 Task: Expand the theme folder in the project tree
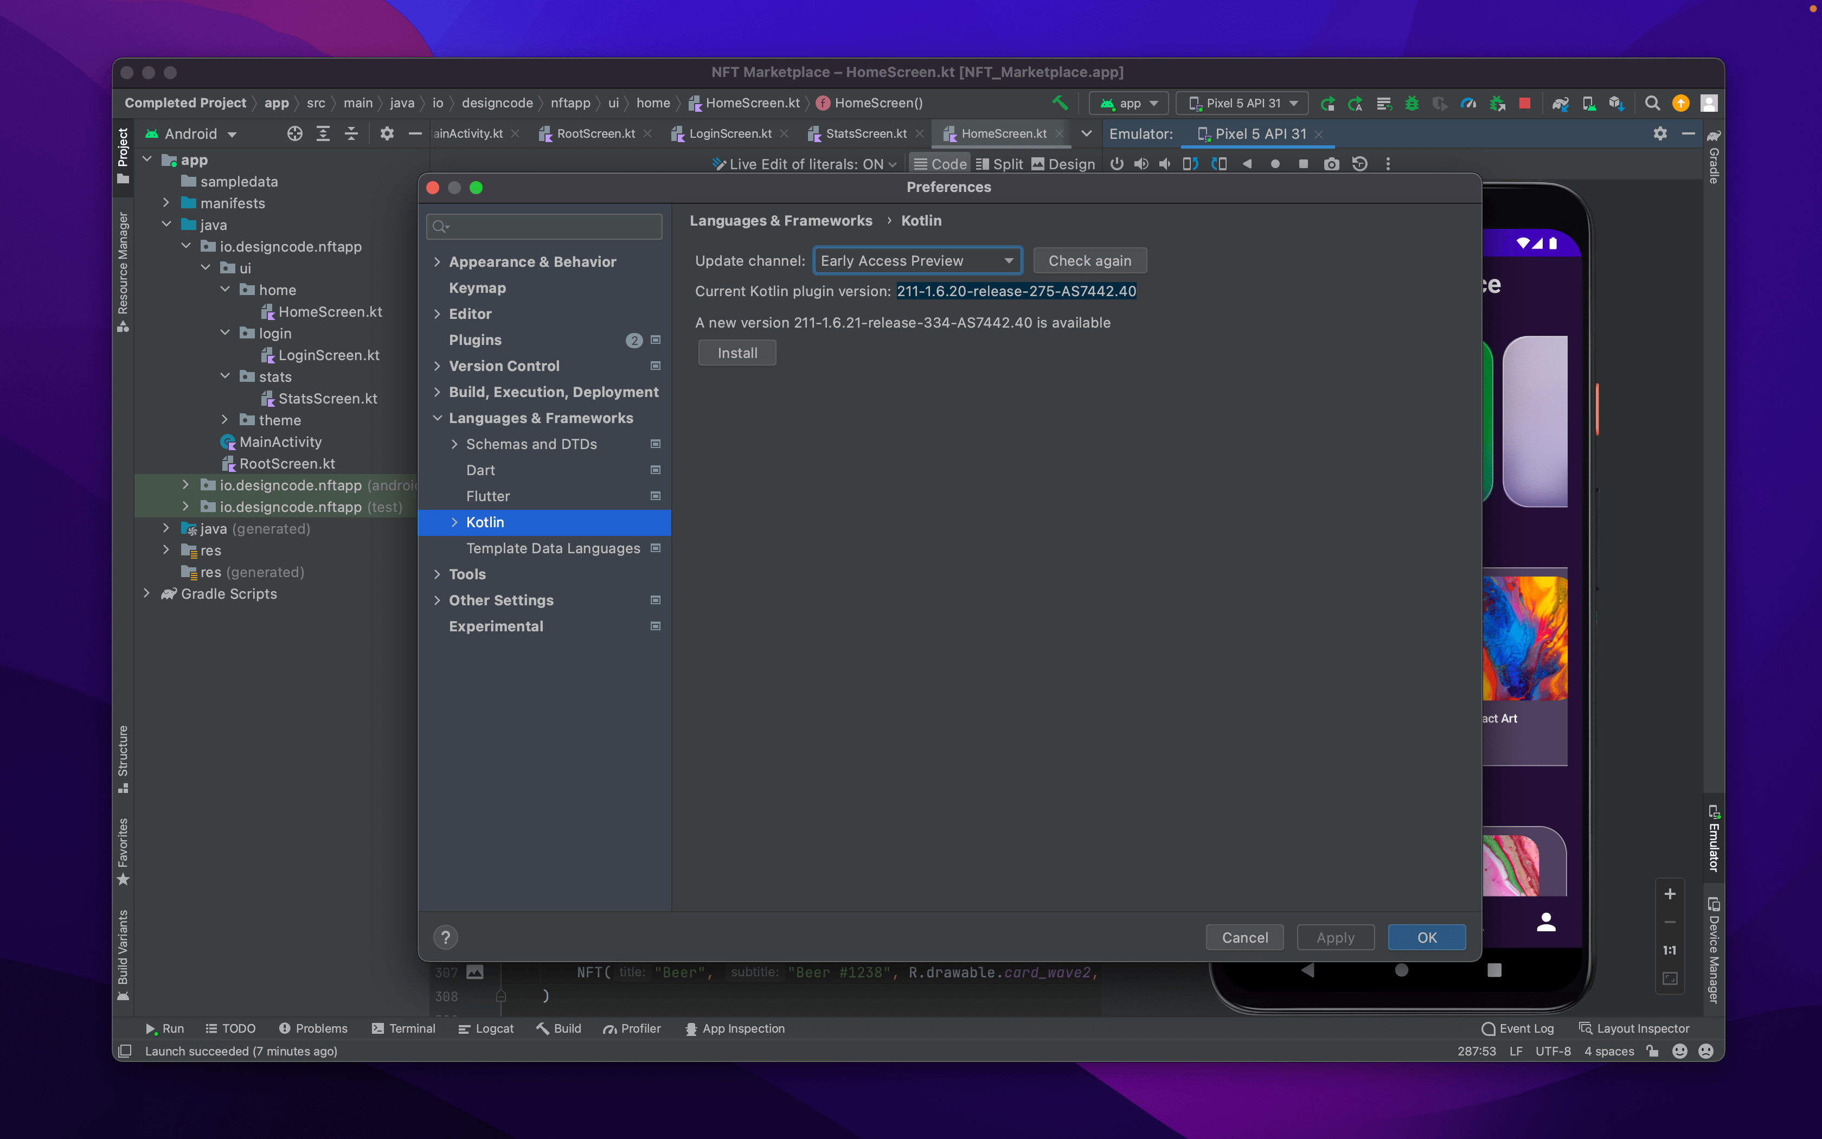click(x=225, y=420)
